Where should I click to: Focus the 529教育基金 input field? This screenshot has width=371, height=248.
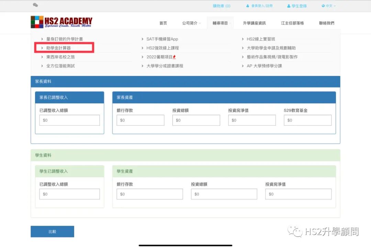pyautogui.click(x=307, y=120)
